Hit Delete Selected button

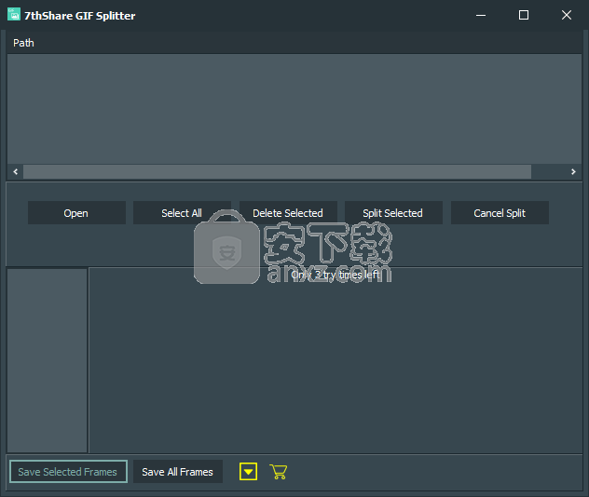288,213
